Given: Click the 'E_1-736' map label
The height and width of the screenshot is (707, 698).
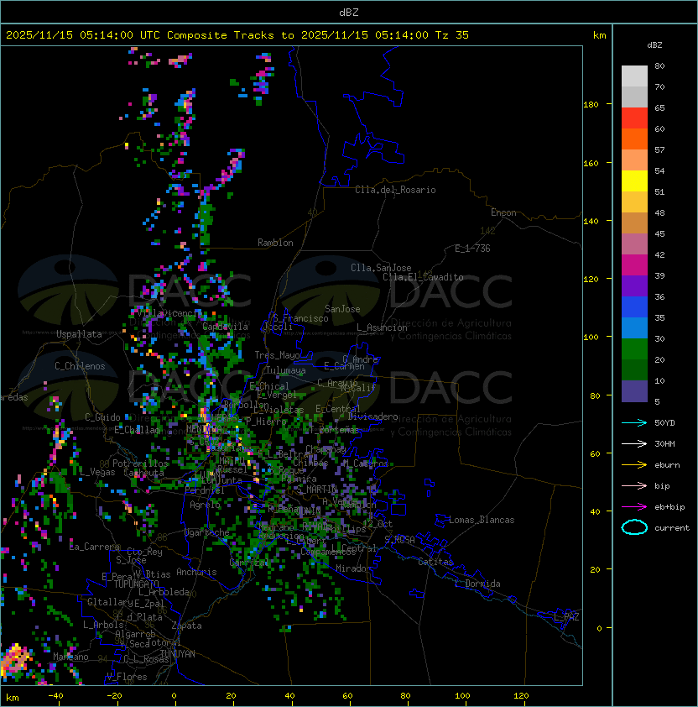Looking at the screenshot, I should pos(472,249).
